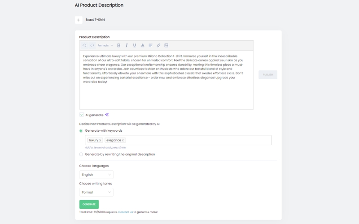Go back with the arrow button
The image size is (359, 224).
(x=79, y=20)
